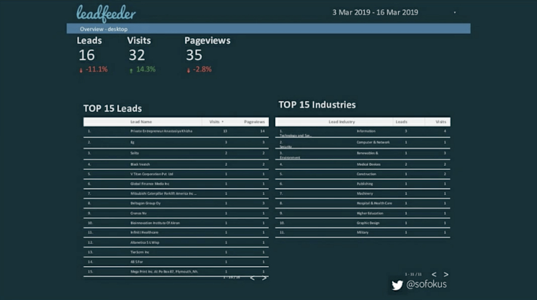Click the Pageviews total value 35
The width and height of the screenshot is (537, 300).
click(x=194, y=55)
